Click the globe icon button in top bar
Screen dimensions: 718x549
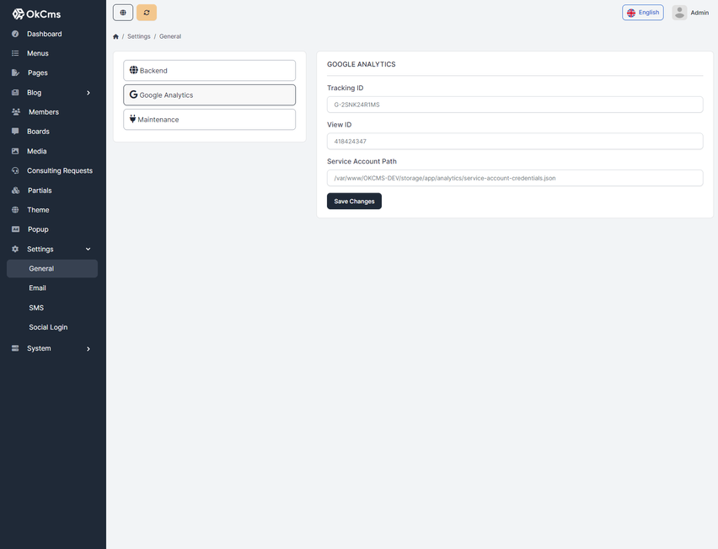123,13
